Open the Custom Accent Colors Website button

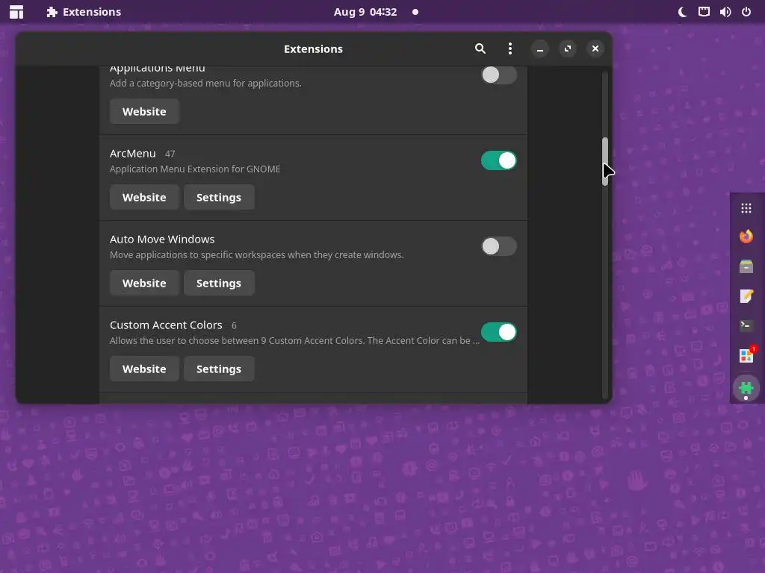(x=144, y=369)
